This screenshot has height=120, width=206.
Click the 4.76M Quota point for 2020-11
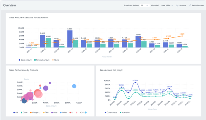pos(168,38)
